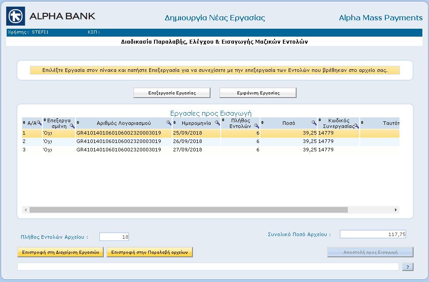Go back via Επιστροφή στη Διαχείριση Εργασιών

click(x=60, y=252)
